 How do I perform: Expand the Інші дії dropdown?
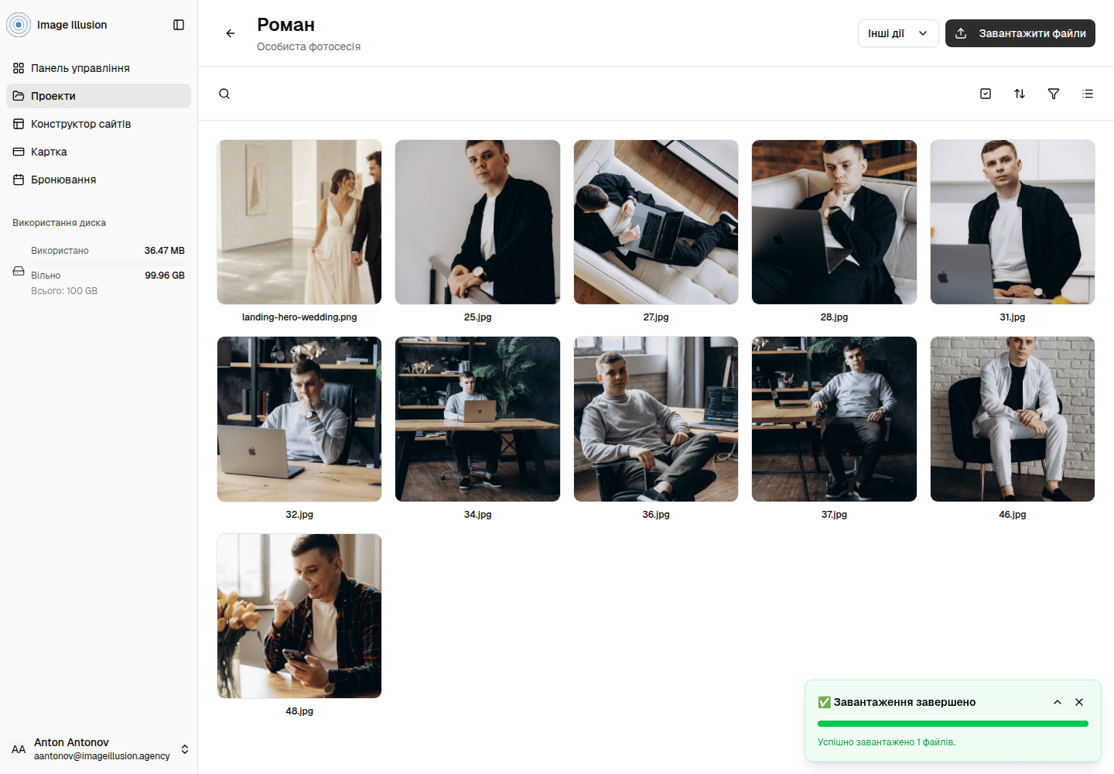pyautogui.click(x=898, y=33)
